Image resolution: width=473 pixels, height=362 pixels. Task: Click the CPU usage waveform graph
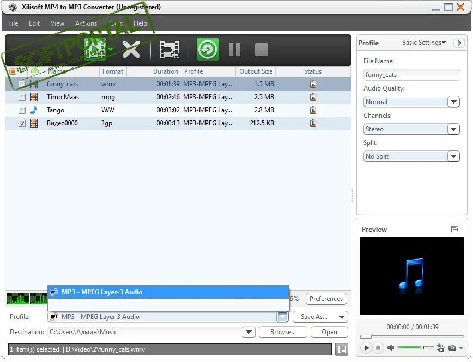pos(27,299)
